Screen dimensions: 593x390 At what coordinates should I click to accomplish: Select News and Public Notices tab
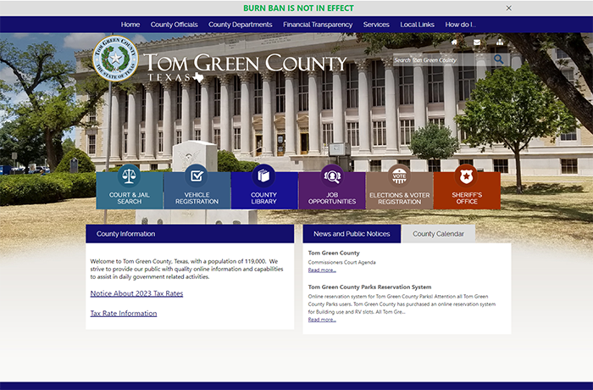click(x=352, y=234)
